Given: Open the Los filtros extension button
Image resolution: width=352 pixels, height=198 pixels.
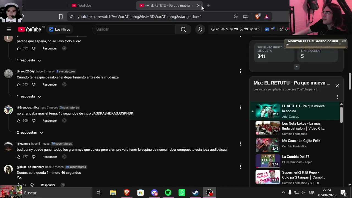Looking at the screenshot, I should coord(60,29).
